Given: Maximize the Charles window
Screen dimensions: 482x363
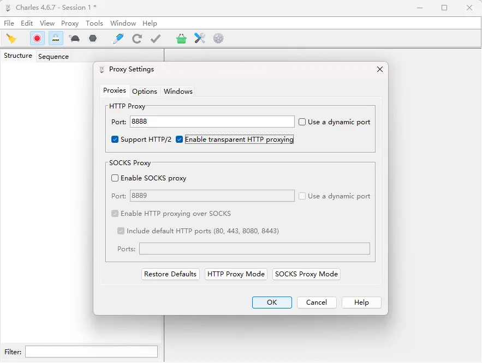Looking at the screenshot, I should pos(444,8).
